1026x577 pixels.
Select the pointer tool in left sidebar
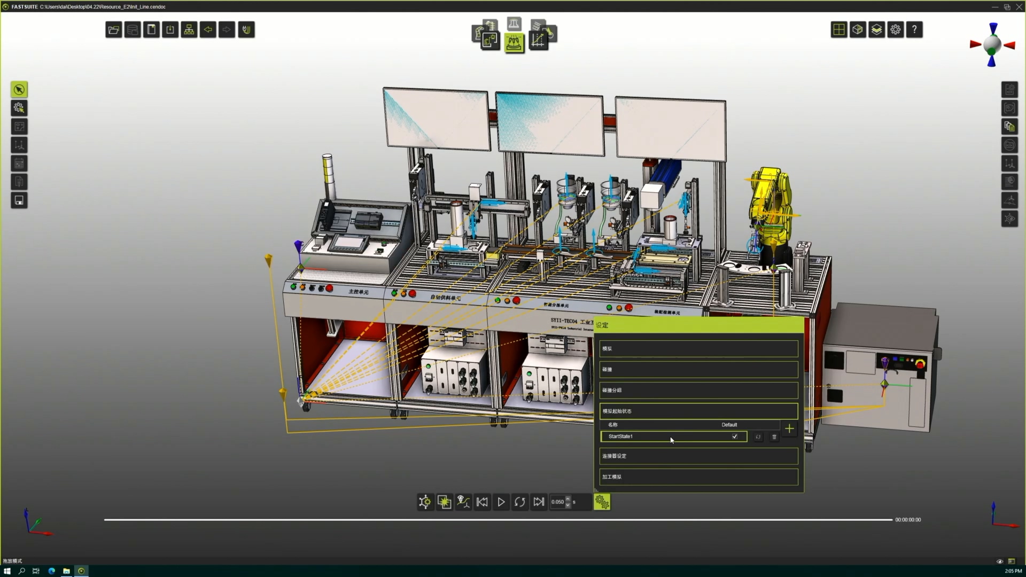click(x=19, y=89)
